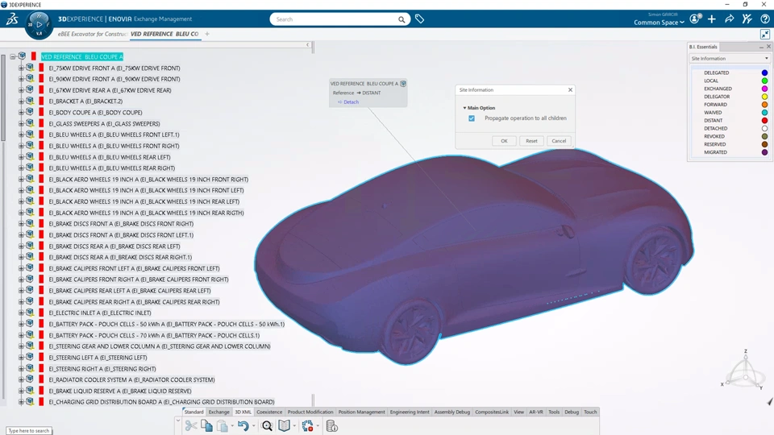Open the collaboration people icon in top bar
This screenshot has width=774, height=435.
click(747, 19)
